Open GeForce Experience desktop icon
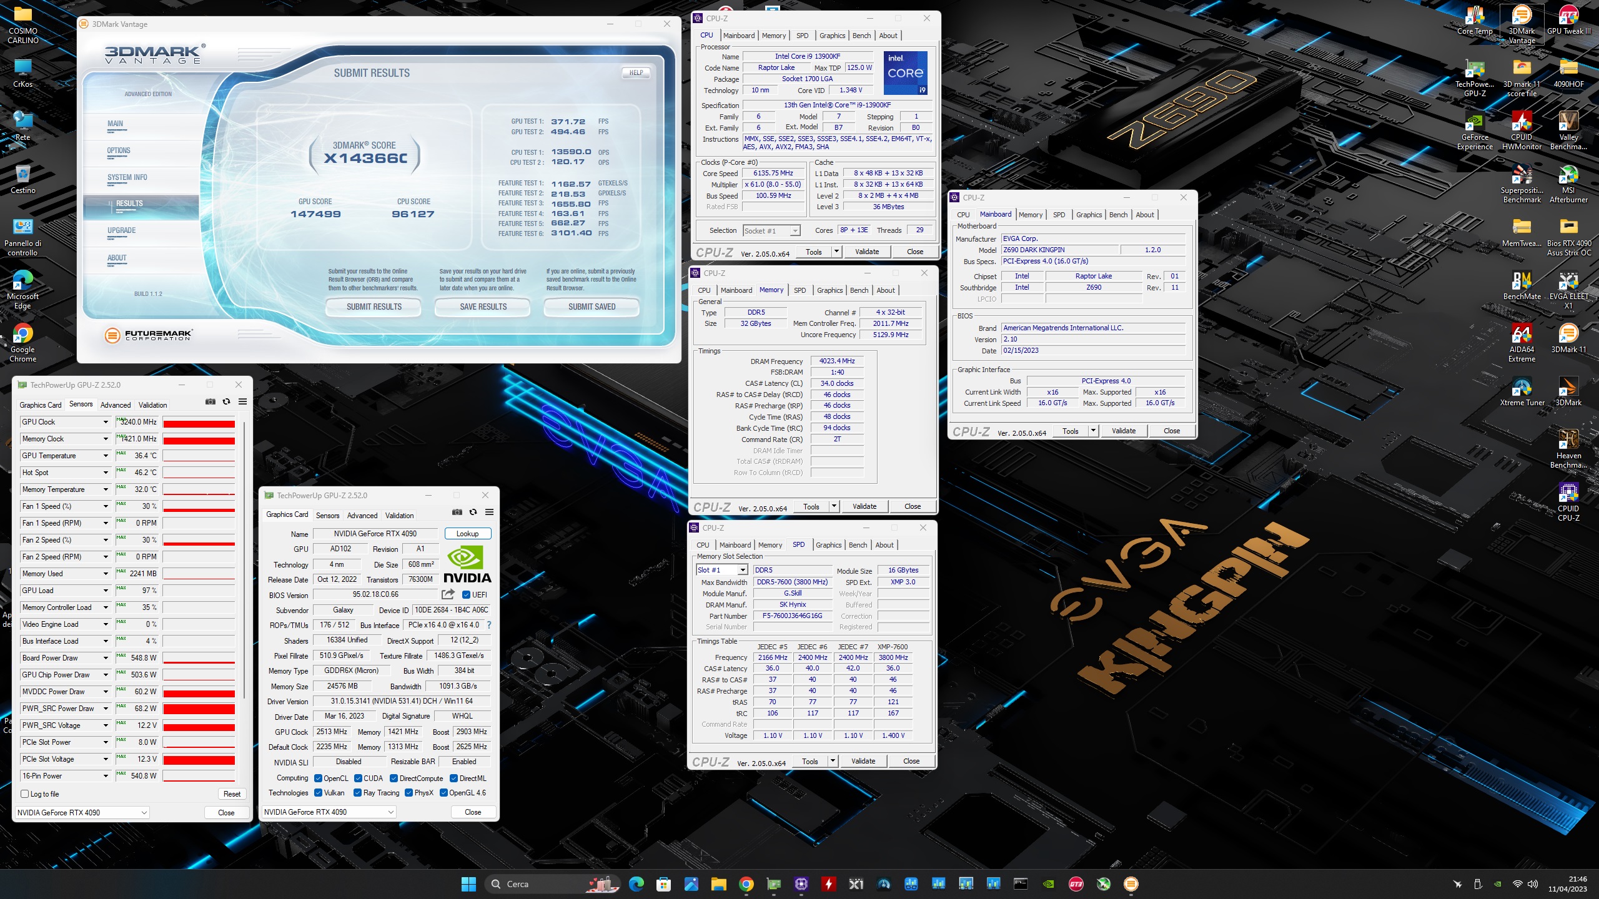Image resolution: width=1599 pixels, height=899 pixels. (1475, 131)
